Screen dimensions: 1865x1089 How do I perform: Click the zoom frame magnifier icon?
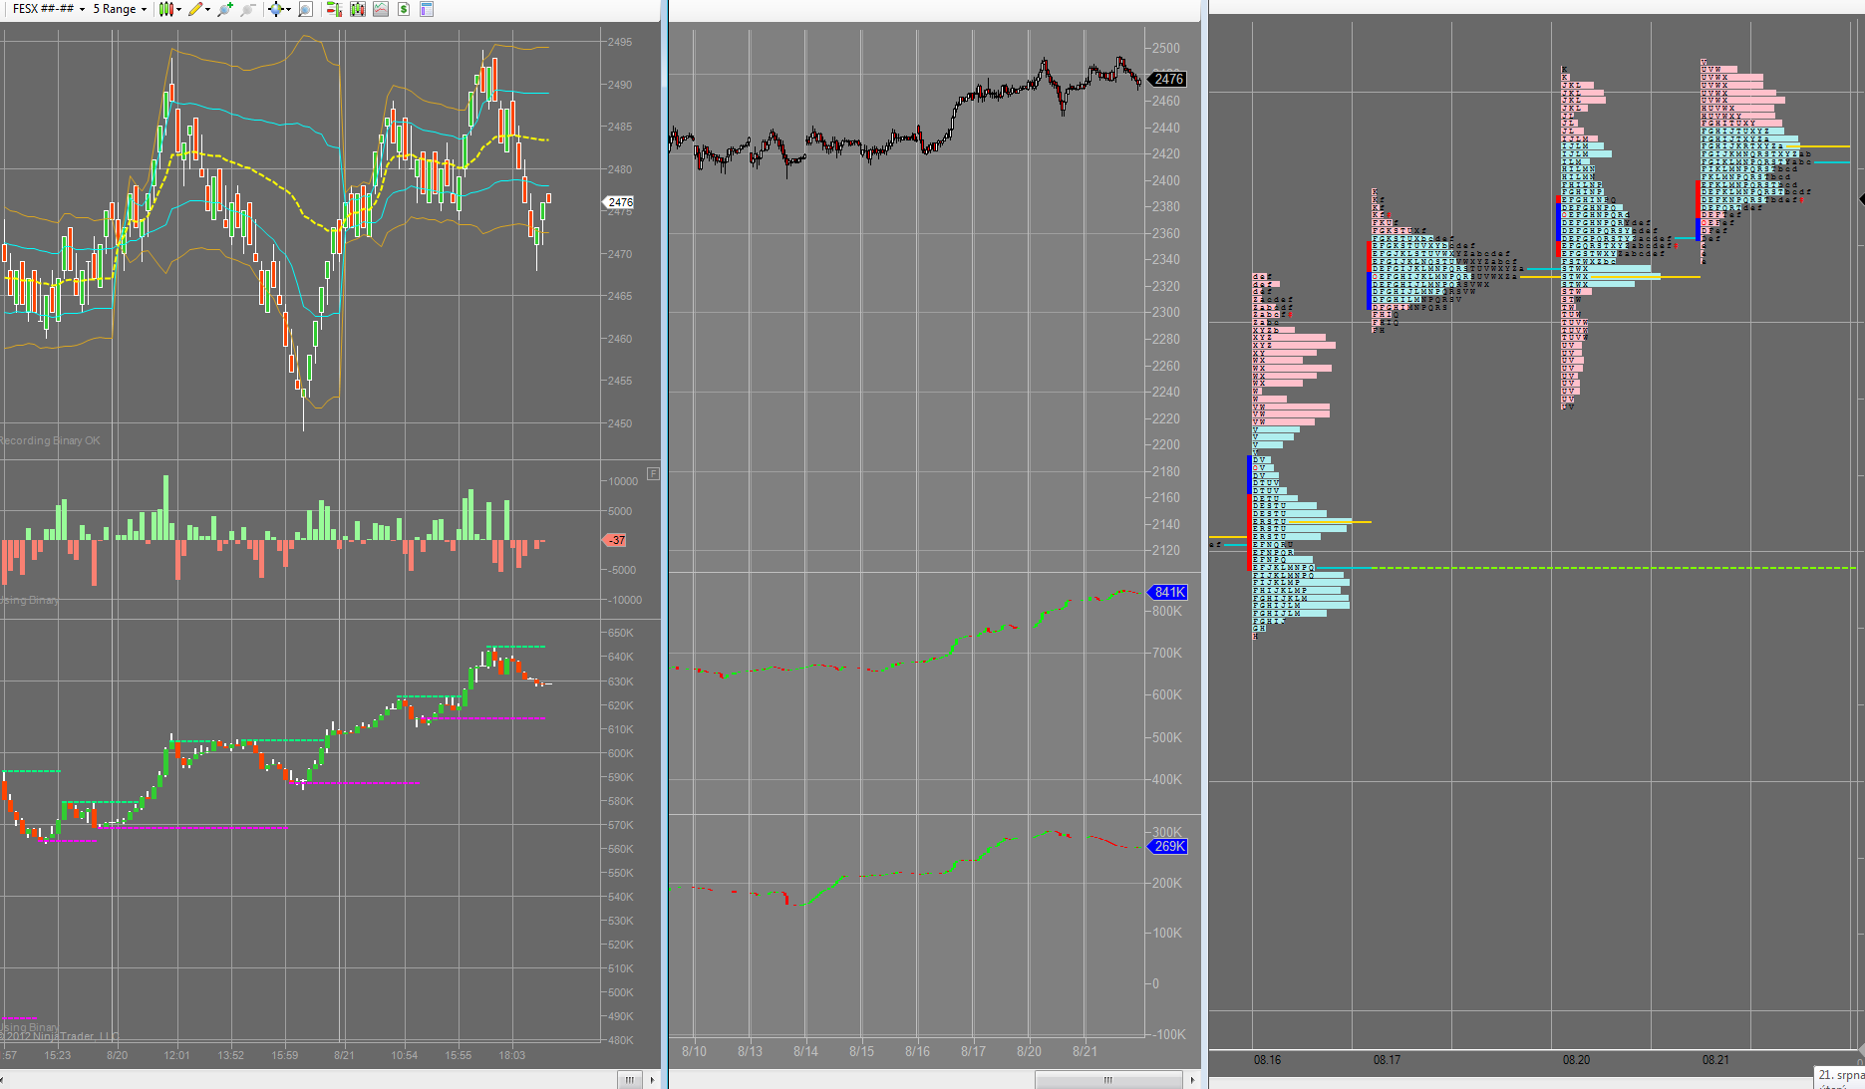coord(306,9)
